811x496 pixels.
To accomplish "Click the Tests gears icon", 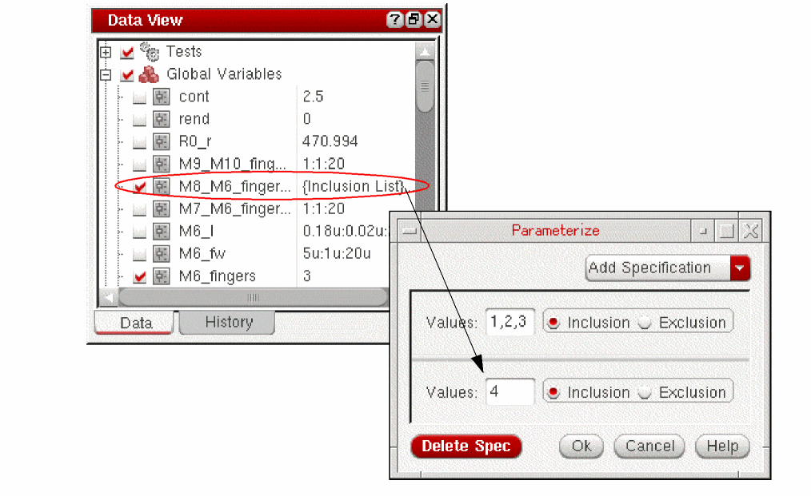I will click(x=150, y=52).
